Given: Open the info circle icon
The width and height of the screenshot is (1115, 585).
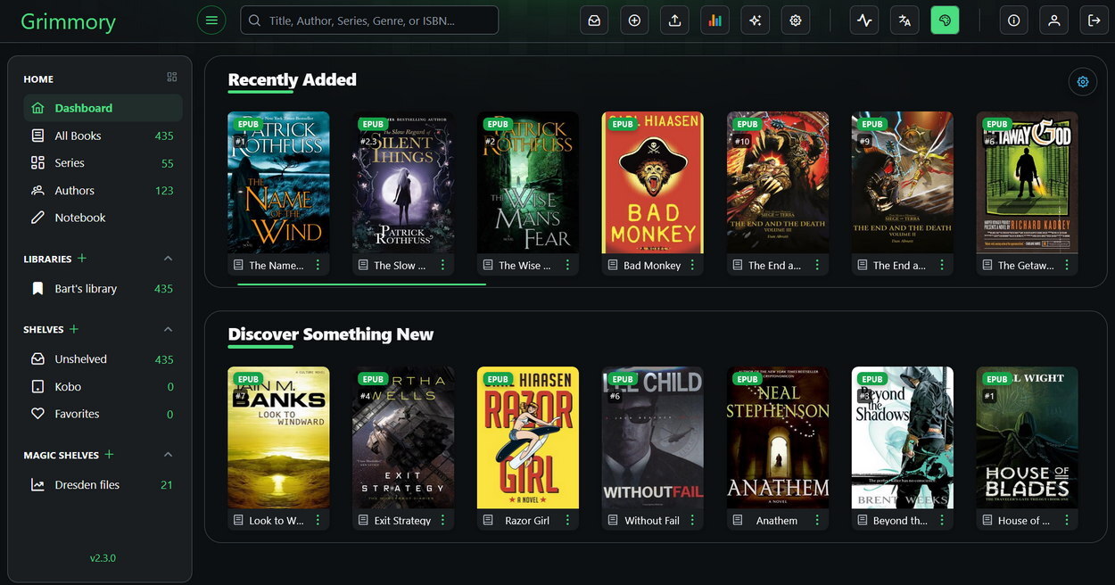Looking at the screenshot, I should pyautogui.click(x=1013, y=20).
